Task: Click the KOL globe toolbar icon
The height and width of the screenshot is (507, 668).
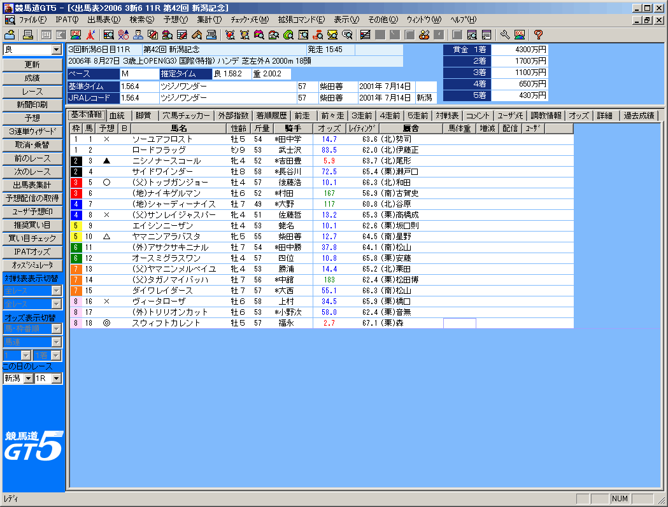Action: pos(520,34)
